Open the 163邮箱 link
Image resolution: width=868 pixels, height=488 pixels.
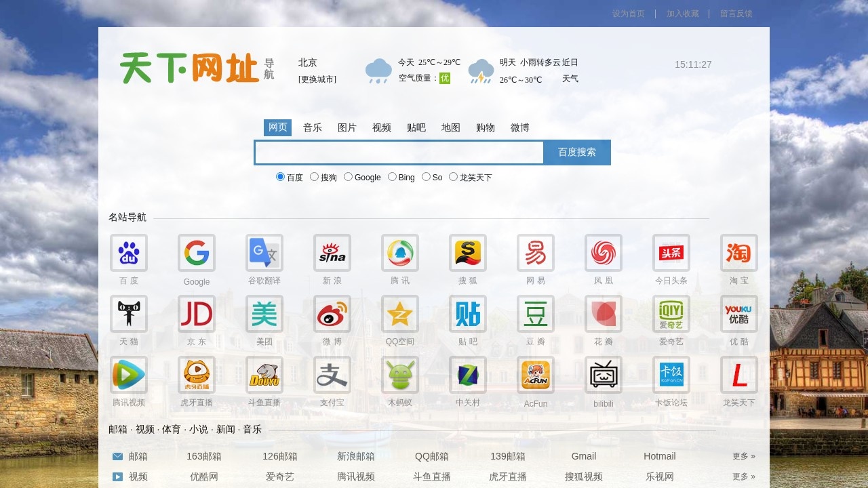(x=204, y=456)
